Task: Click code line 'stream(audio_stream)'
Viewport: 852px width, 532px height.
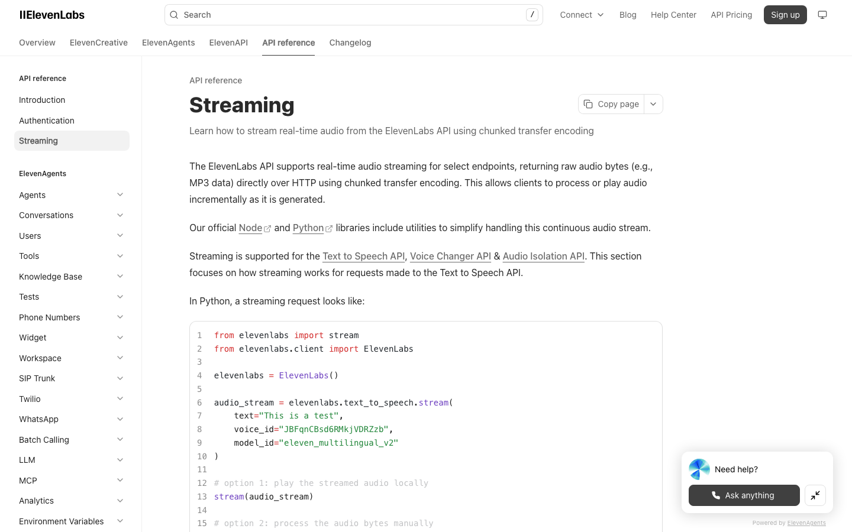Action: [x=264, y=497]
